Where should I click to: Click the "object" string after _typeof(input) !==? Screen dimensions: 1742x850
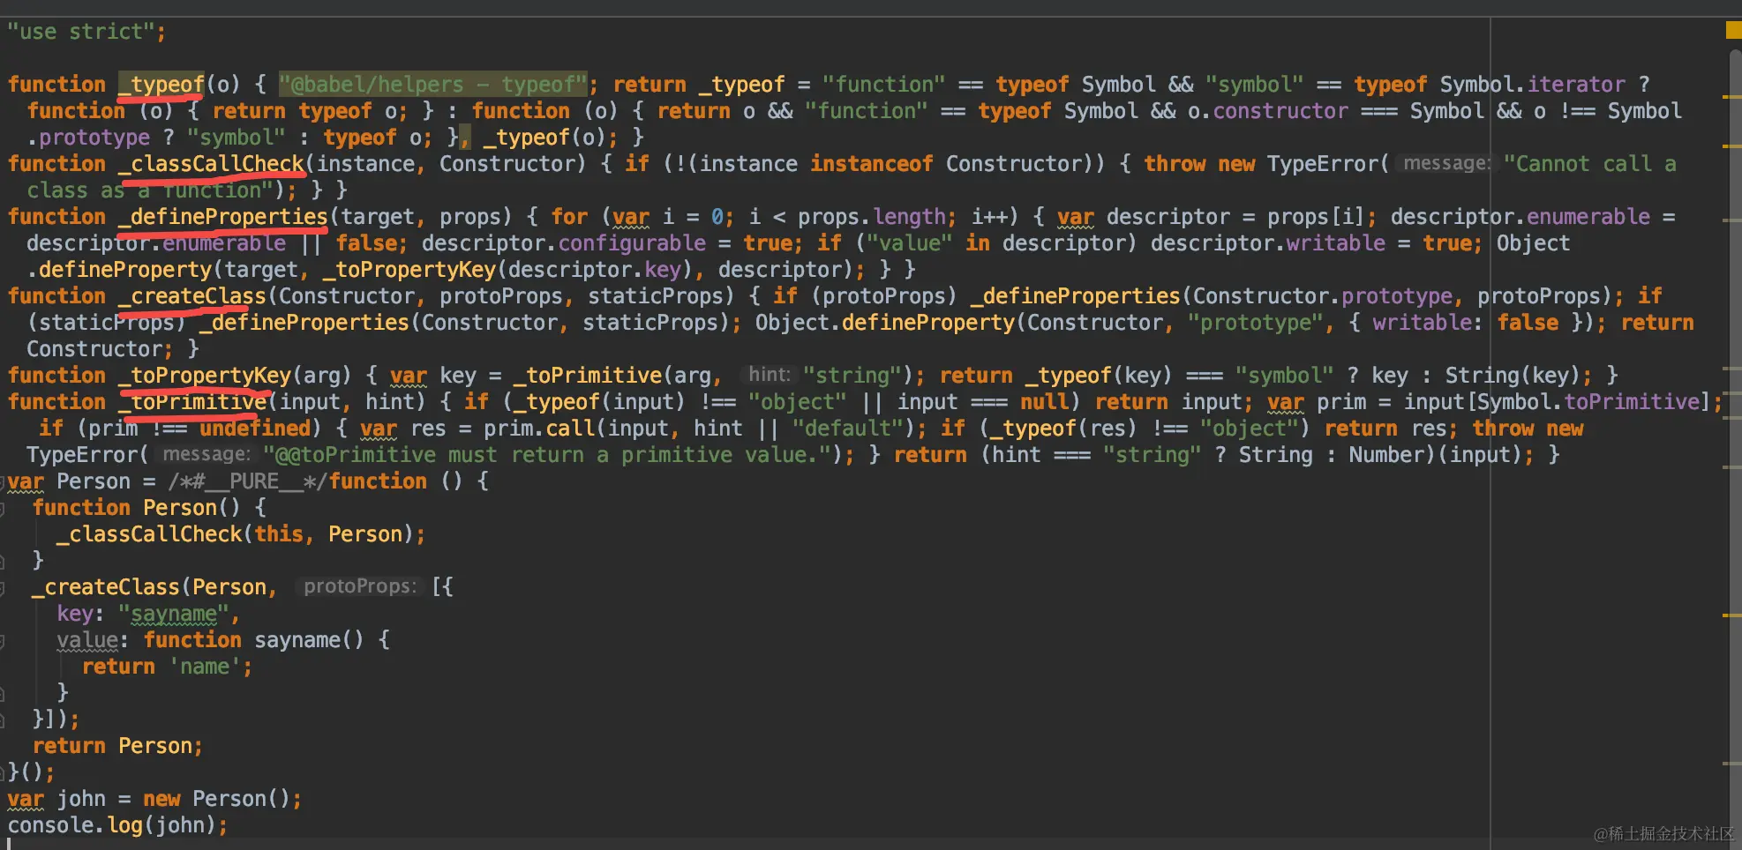[798, 402]
